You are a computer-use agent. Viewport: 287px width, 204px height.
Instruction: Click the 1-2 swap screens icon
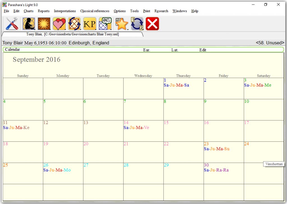click(x=137, y=24)
